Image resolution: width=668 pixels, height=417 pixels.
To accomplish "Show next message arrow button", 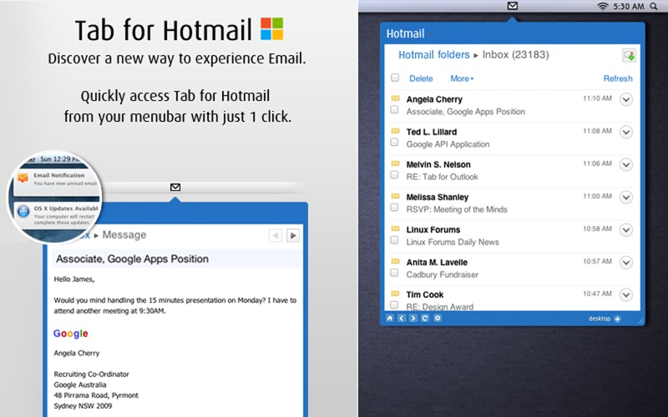I will tap(293, 235).
